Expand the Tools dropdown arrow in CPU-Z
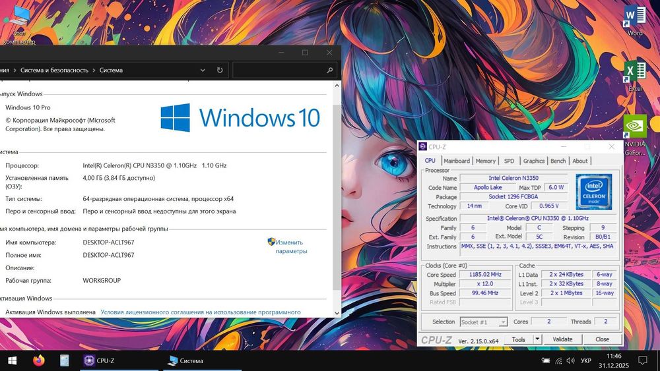 [537, 339]
